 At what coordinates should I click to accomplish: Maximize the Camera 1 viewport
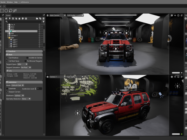point(178,77)
